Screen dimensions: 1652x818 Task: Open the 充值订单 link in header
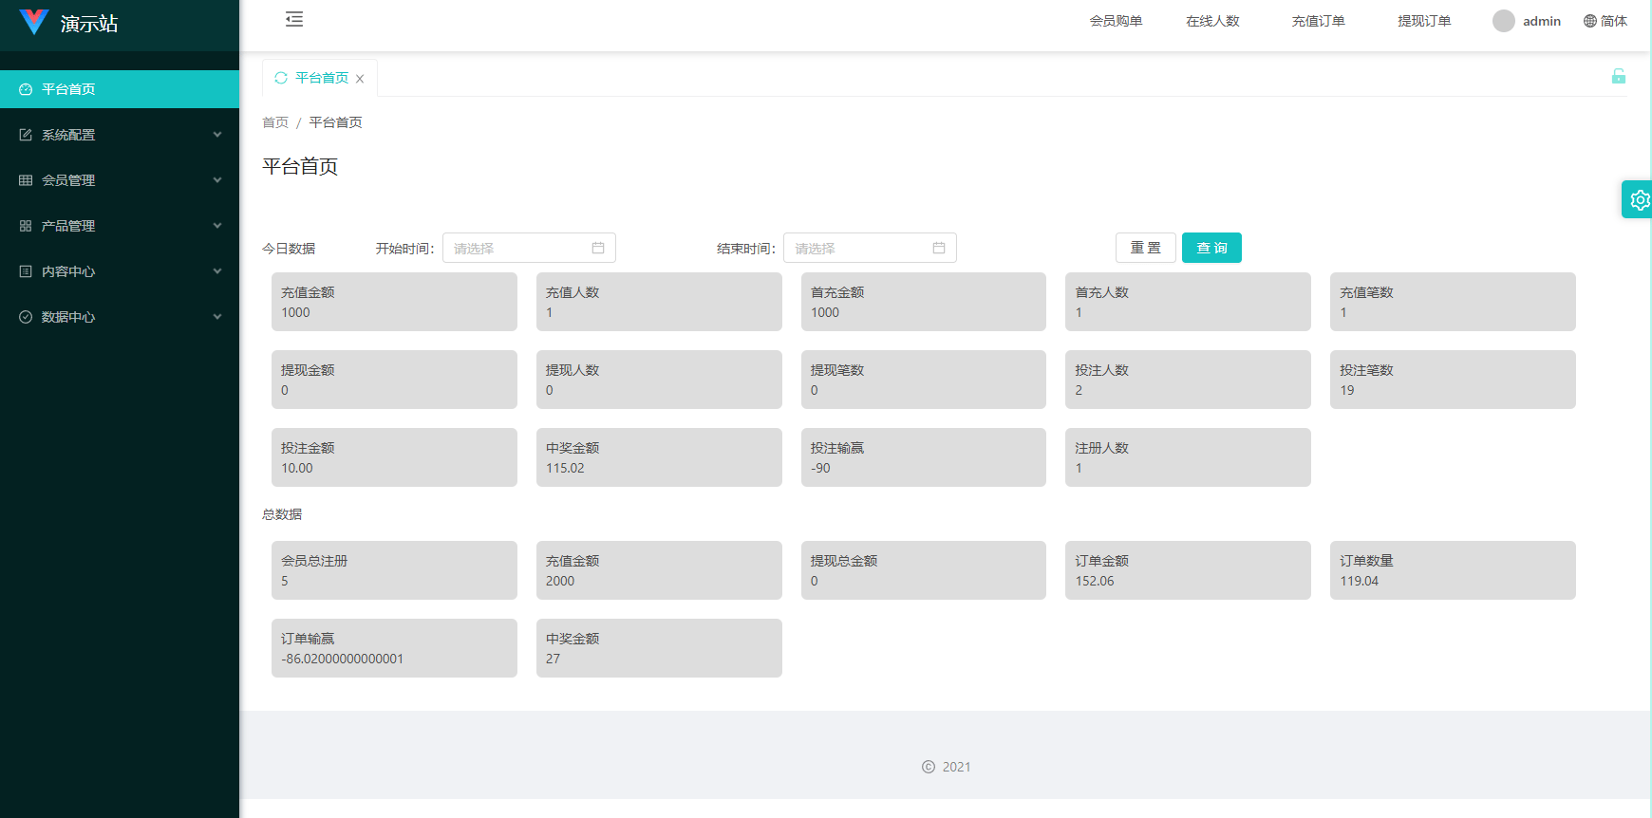pyautogui.click(x=1318, y=21)
